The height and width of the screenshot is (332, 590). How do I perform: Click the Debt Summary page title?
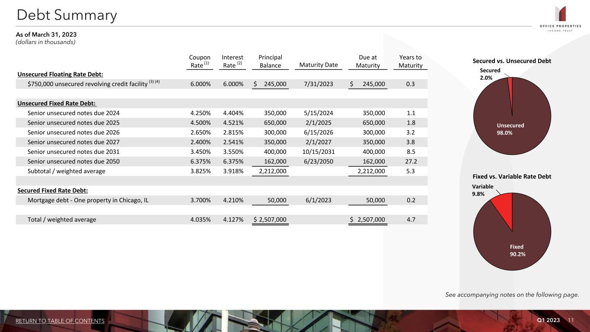(67, 16)
